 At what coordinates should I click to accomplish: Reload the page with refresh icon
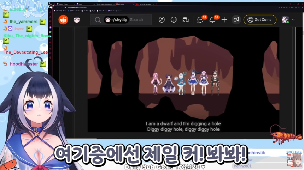60,7
